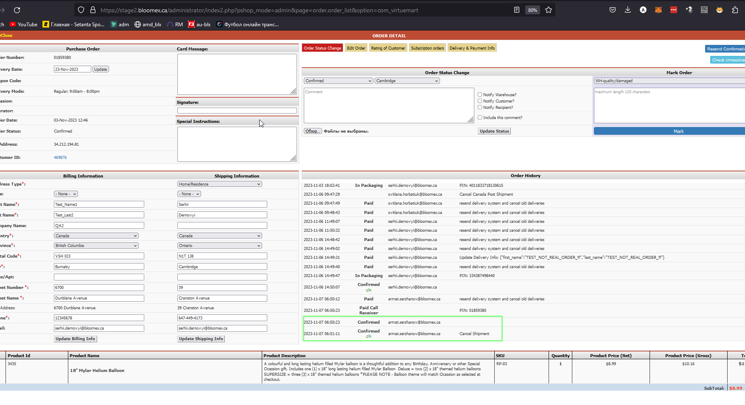Click Update Shipping Info button

(201, 338)
